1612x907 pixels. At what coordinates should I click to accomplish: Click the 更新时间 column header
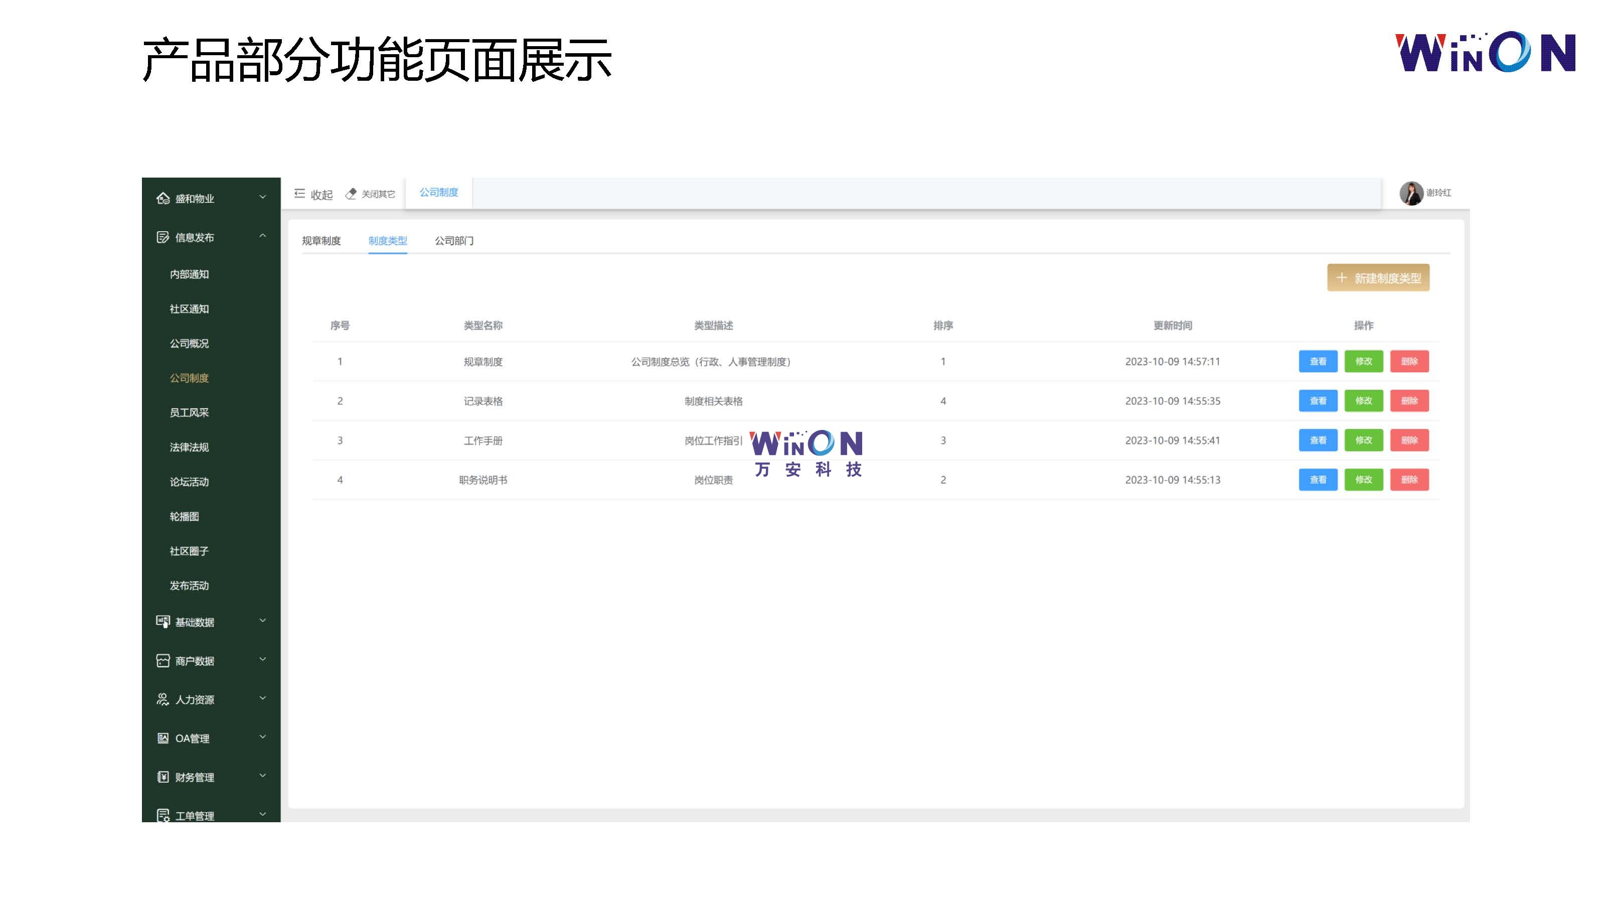pyautogui.click(x=1172, y=326)
